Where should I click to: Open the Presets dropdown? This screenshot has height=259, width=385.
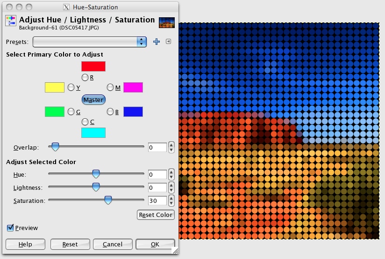(90, 42)
